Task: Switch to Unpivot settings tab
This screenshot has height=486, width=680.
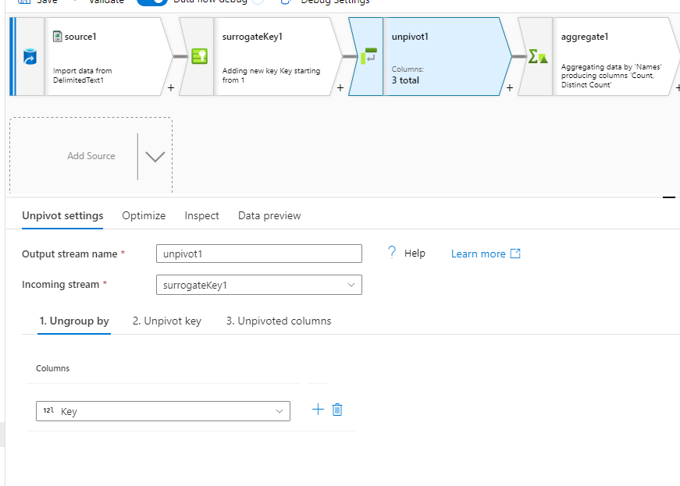Action: (x=62, y=216)
